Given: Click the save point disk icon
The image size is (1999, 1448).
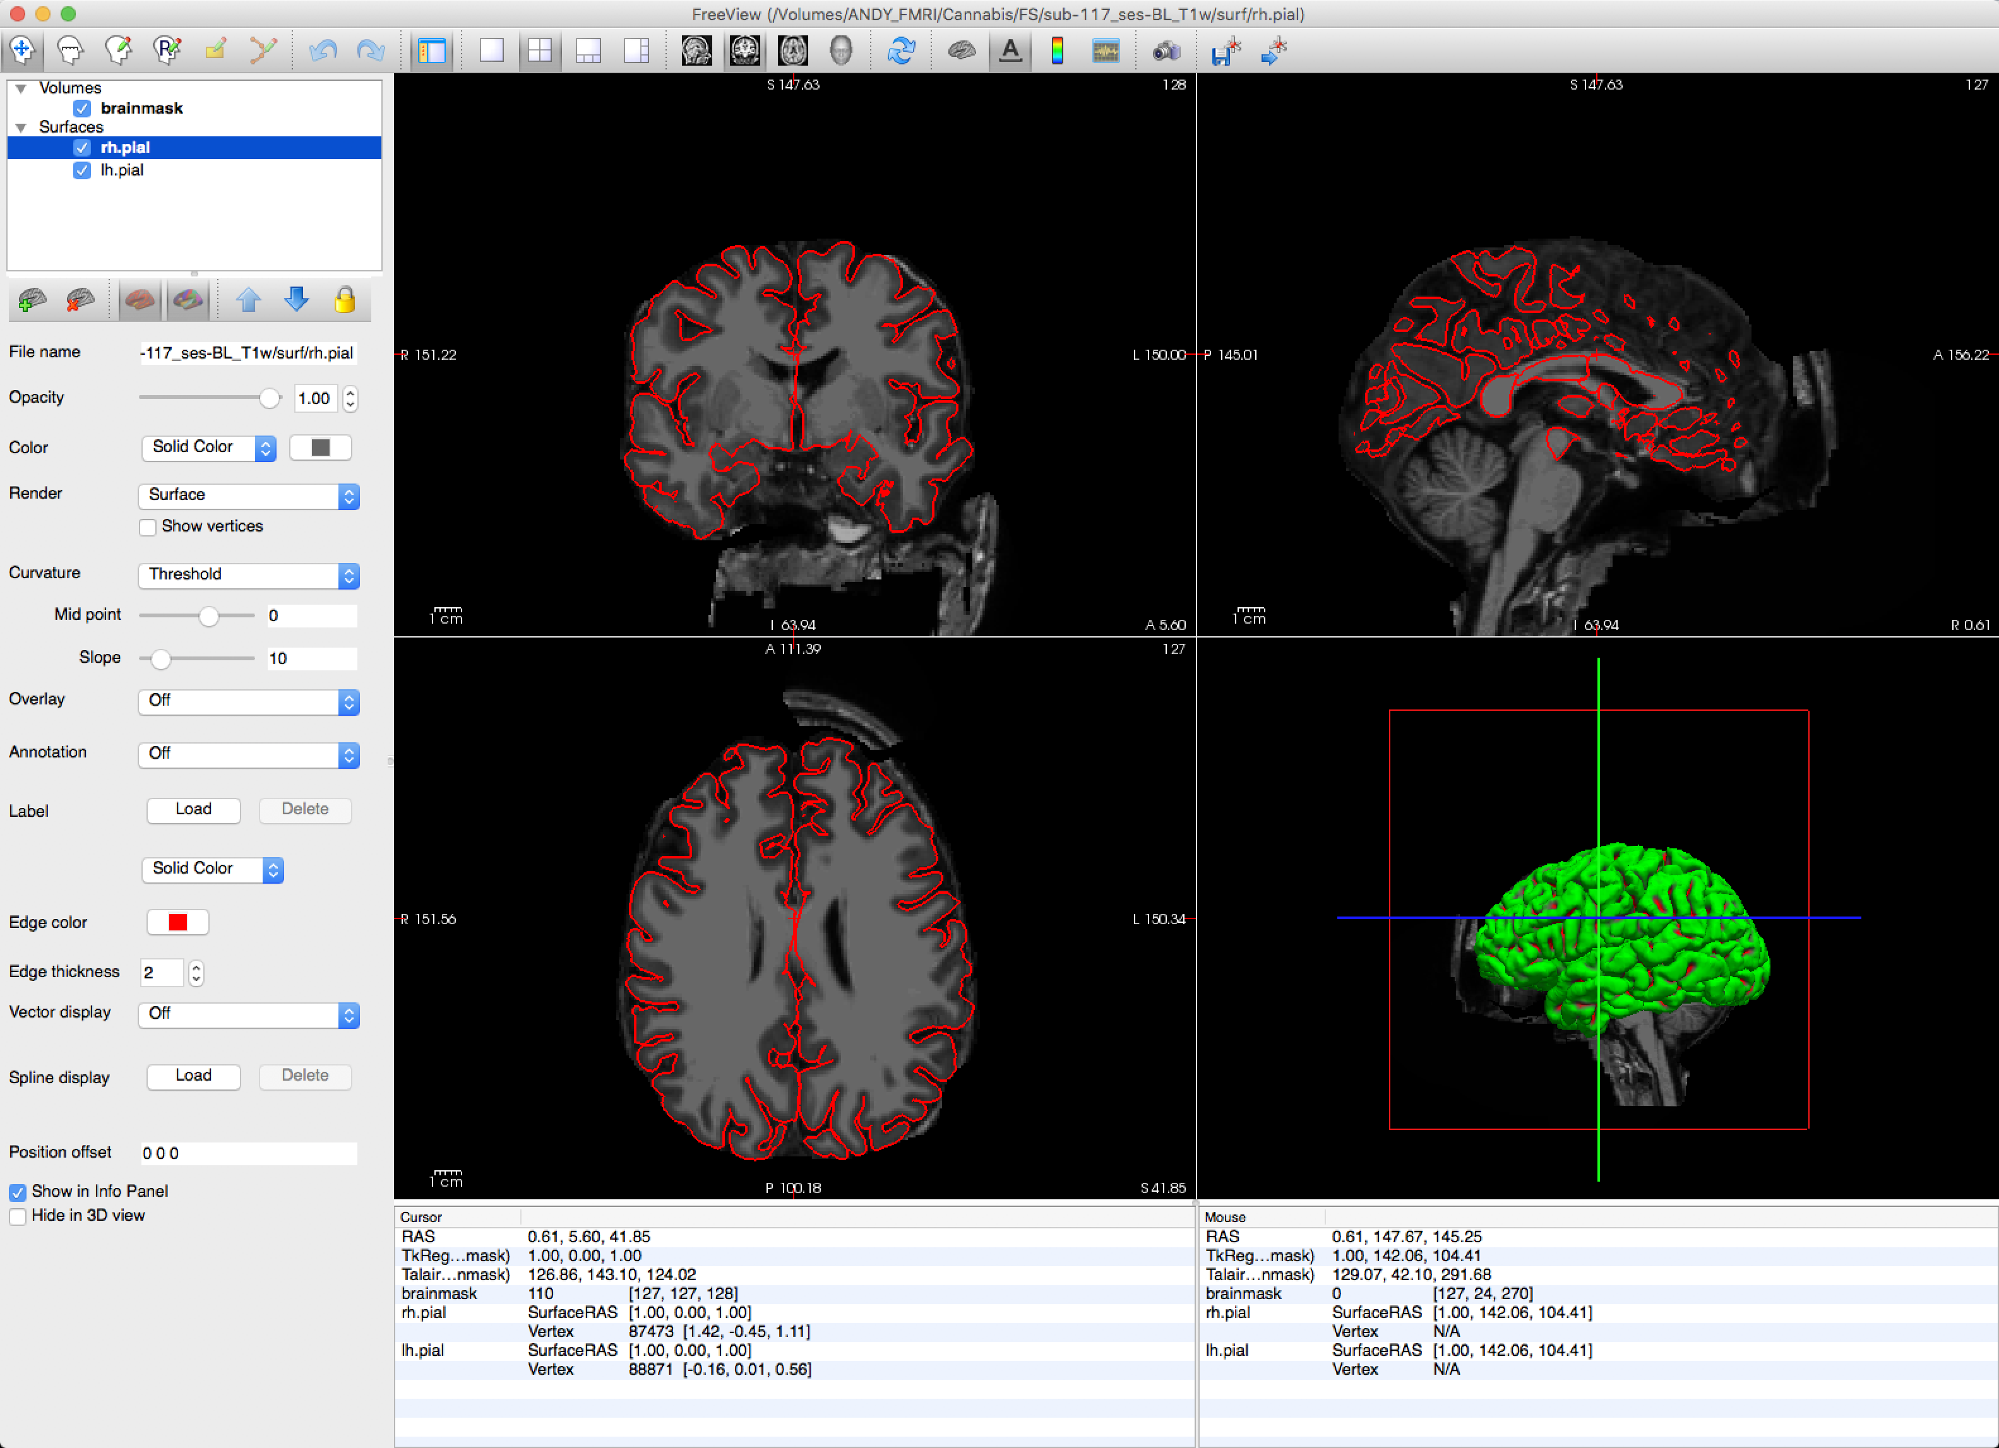Looking at the screenshot, I should pyautogui.click(x=1226, y=50).
